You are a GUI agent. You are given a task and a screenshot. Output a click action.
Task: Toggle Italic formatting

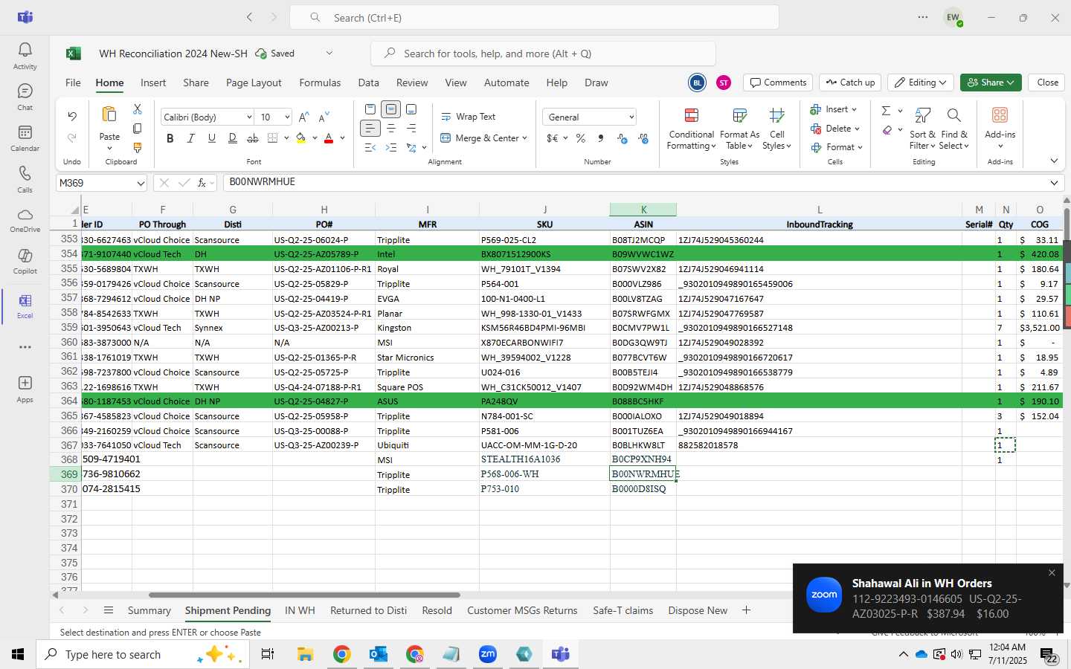point(191,138)
